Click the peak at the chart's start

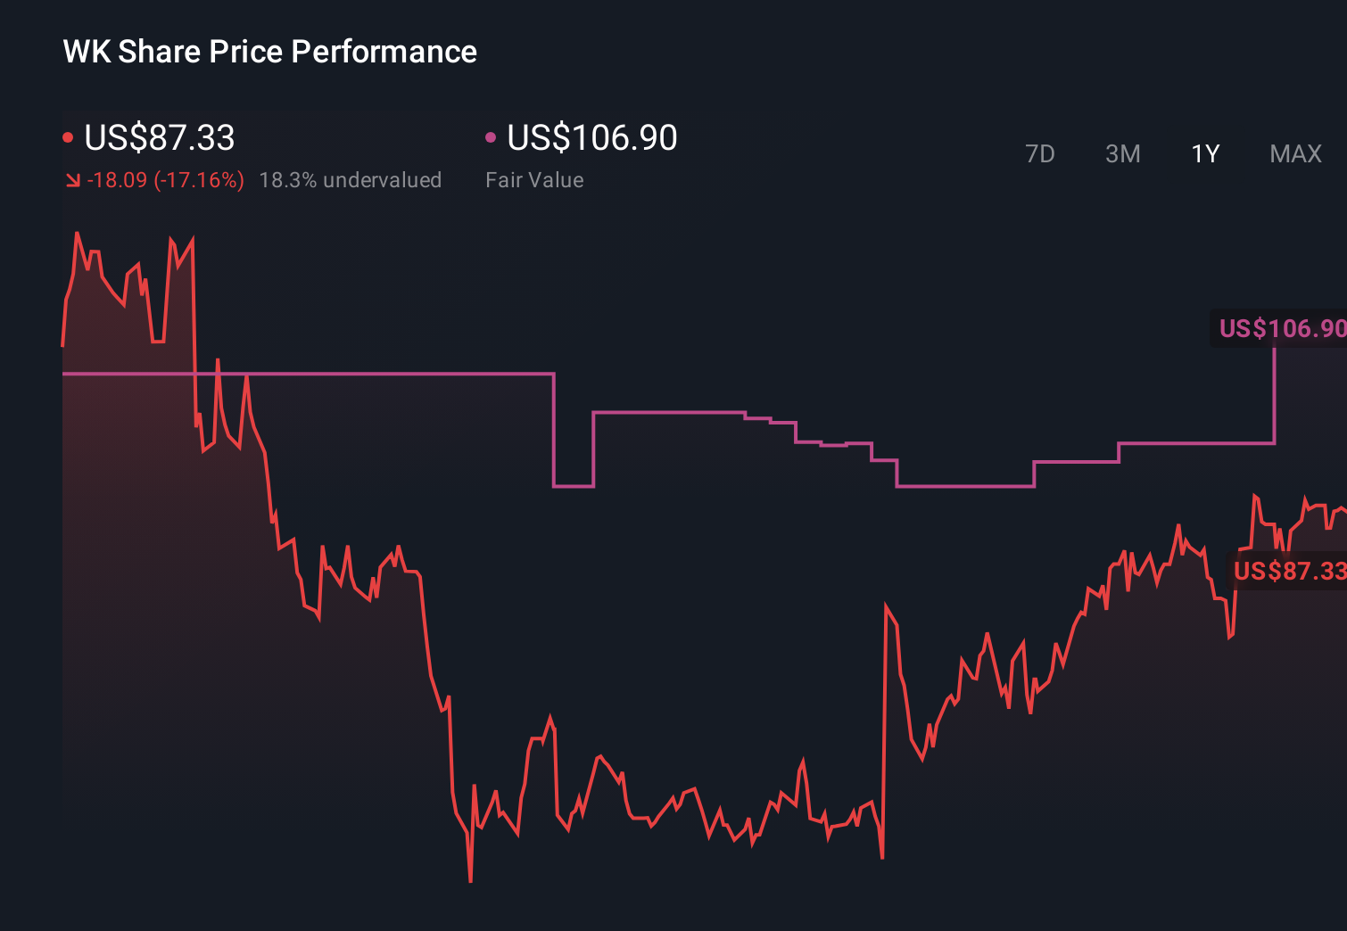[x=78, y=230]
